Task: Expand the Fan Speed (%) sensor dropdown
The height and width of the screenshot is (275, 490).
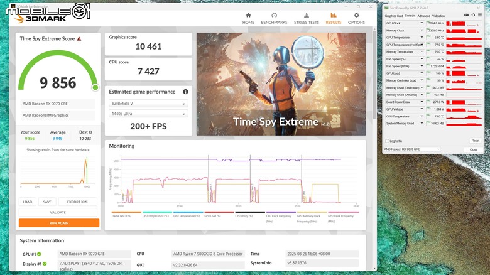Action: [422, 59]
